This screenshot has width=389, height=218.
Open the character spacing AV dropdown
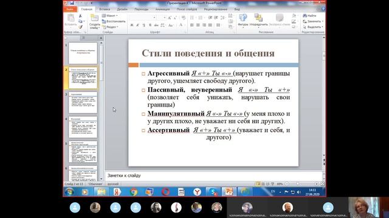coord(163,25)
